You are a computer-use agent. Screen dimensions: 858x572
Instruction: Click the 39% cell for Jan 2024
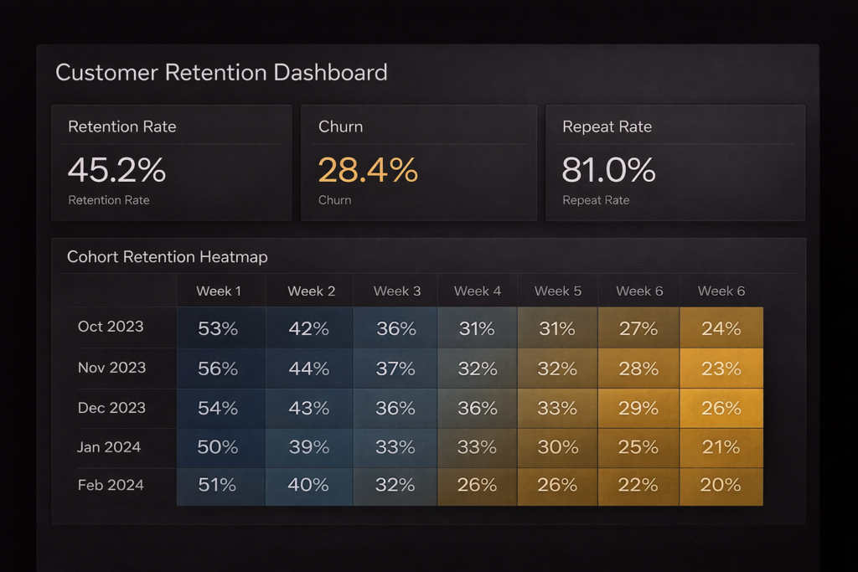[308, 447]
